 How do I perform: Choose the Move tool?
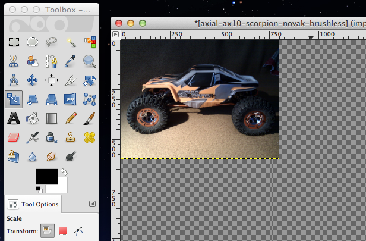point(33,80)
